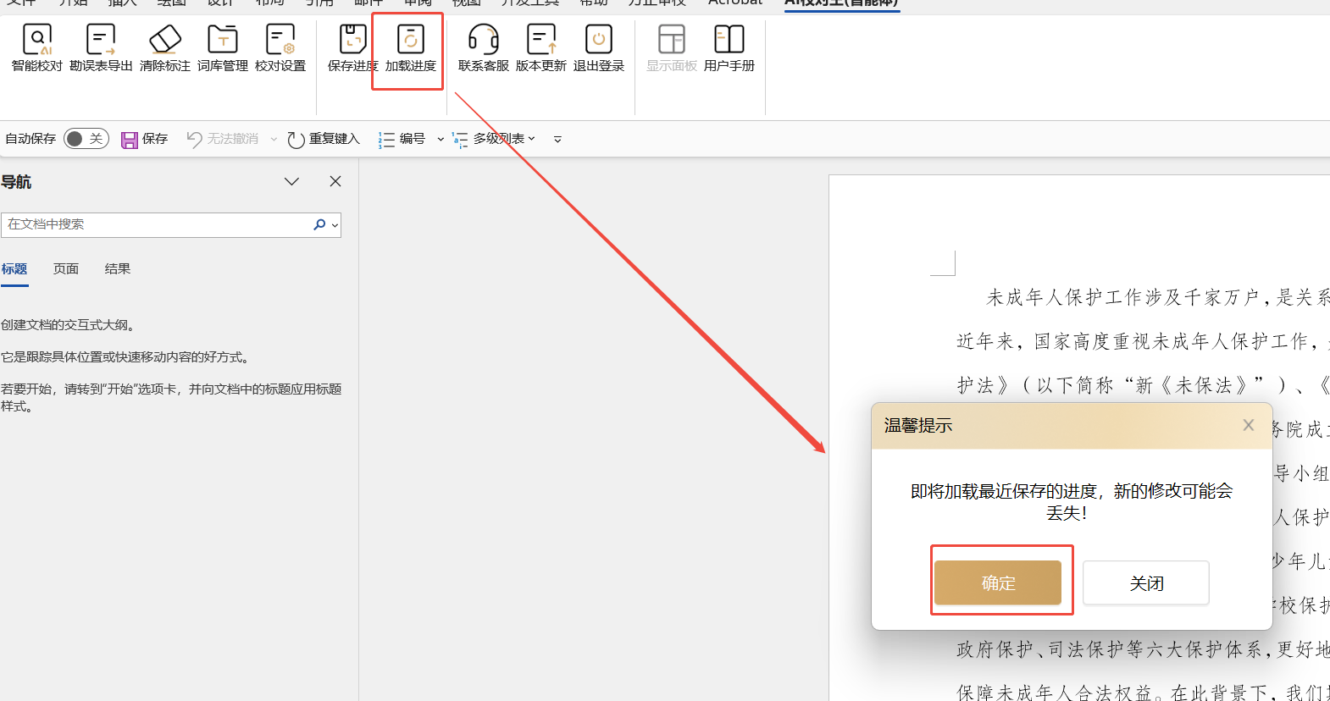Open the 用户手册 user manual
The height and width of the screenshot is (701, 1330).
tap(729, 40)
